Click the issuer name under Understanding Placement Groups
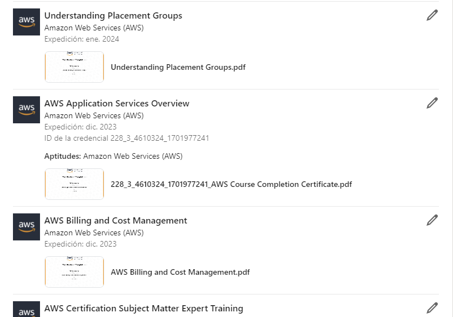 pyautogui.click(x=94, y=28)
